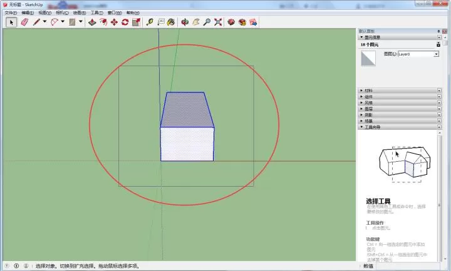Screen dimensions: 451x271
Task: Click the first status bar circle icon
Action: tap(7, 266)
